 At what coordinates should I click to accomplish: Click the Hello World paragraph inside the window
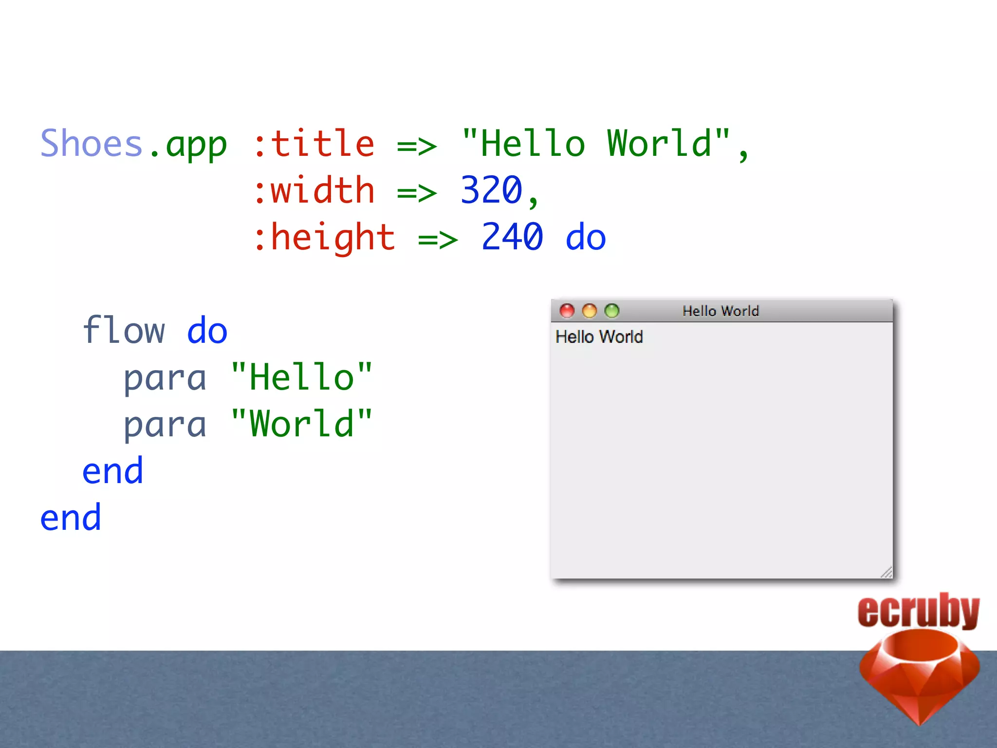(599, 337)
